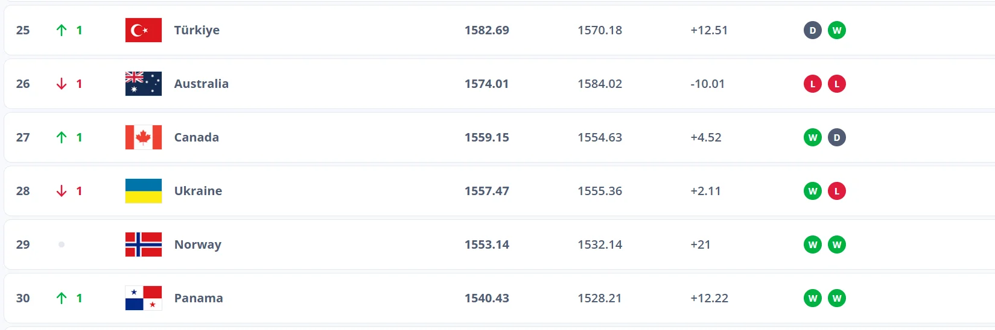Open the Norway team name link
Viewport: 995px width, 330px height.
pyautogui.click(x=197, y=244)
